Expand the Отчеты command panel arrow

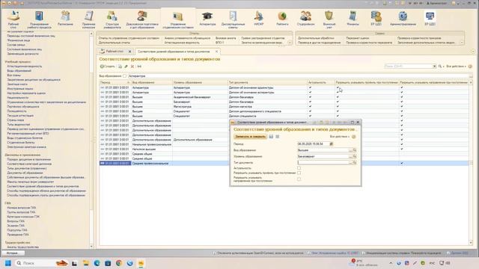pos(290,43)
